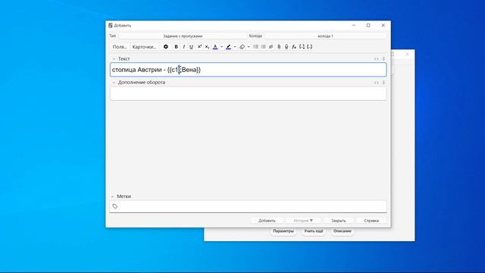Viewport: 485px width, 273px height.
Task: Apply superscript formatting
Action: (199, 47)
